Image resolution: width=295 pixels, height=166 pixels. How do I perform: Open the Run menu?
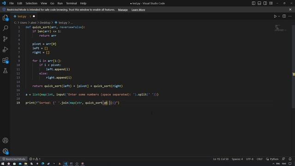[x=60, y=3]
